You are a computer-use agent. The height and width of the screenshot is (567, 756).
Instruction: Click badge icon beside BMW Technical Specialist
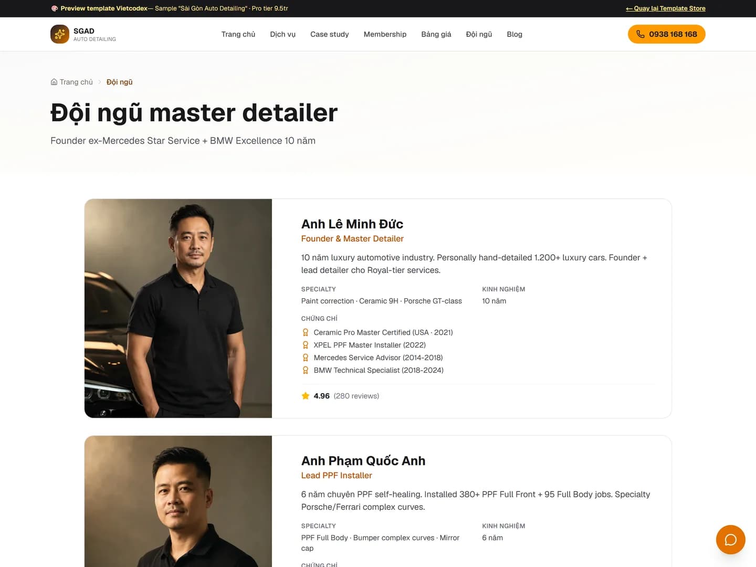coord(306,370)
